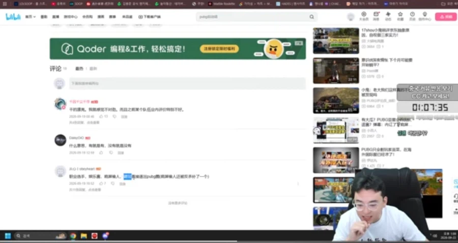Open Chrome from the taskbar
This screenshot has width=458, height=243.
(73, 236)
